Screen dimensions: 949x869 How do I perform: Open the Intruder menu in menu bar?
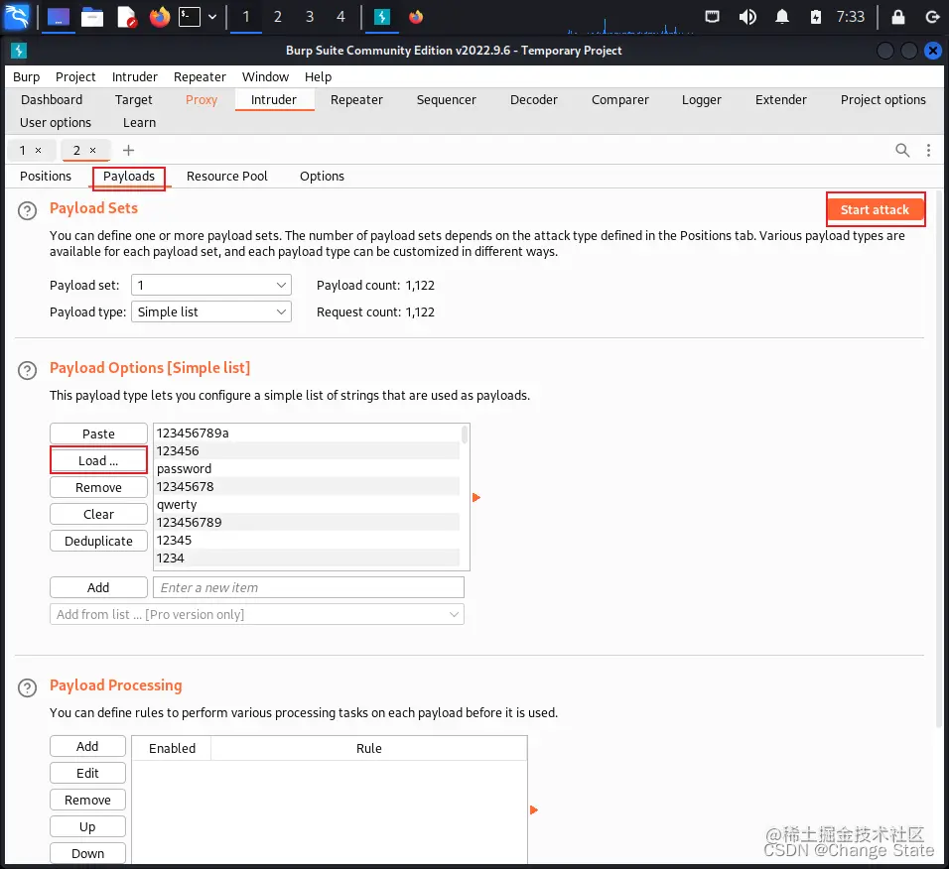pos(134,76)
